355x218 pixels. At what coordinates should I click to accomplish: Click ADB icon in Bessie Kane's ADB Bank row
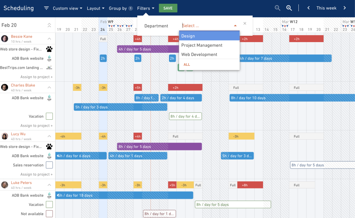49,58
